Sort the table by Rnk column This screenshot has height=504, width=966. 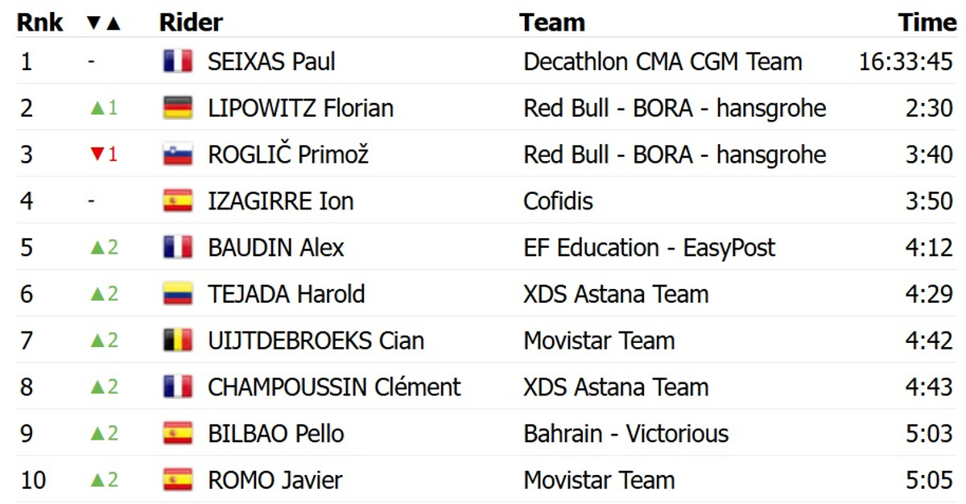(39, 23)
